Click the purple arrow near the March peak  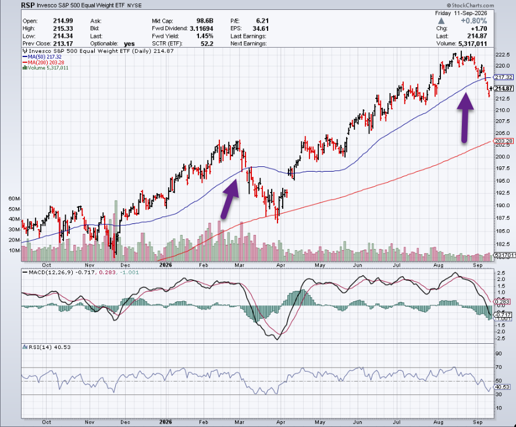(230, 199)
